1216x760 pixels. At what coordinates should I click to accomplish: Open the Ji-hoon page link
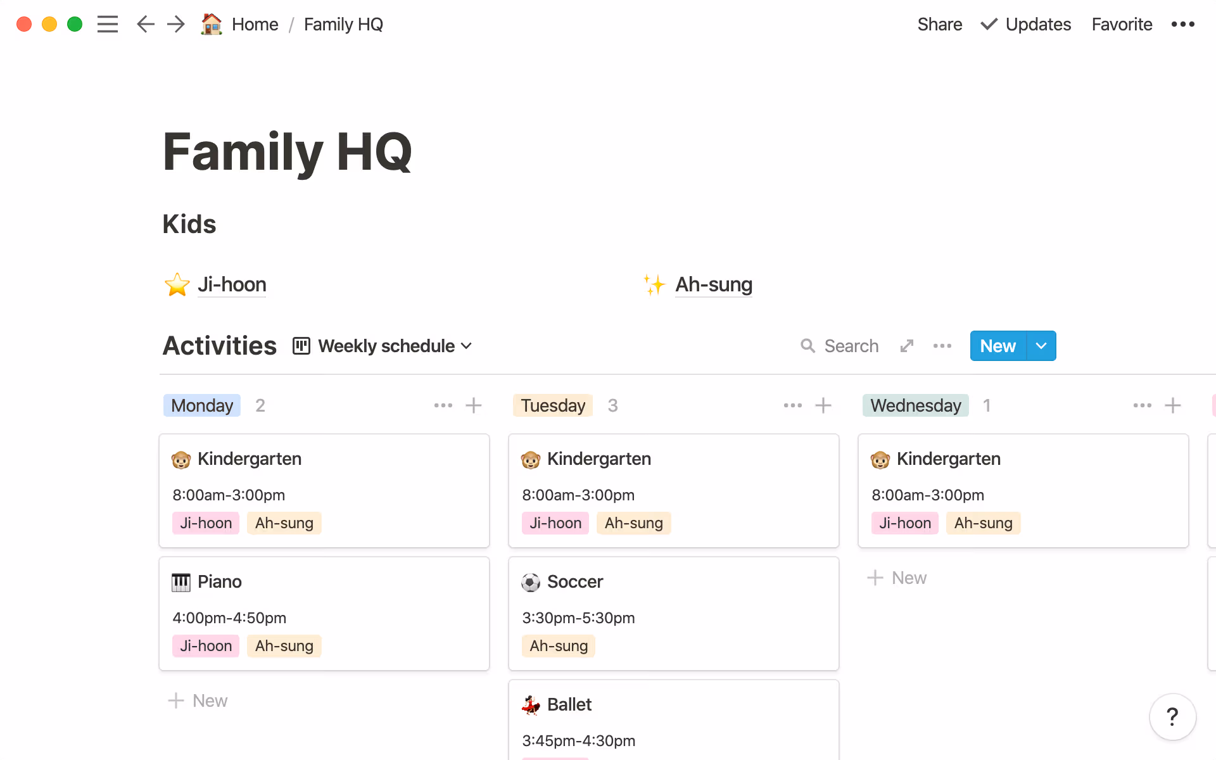click(232, 284)
